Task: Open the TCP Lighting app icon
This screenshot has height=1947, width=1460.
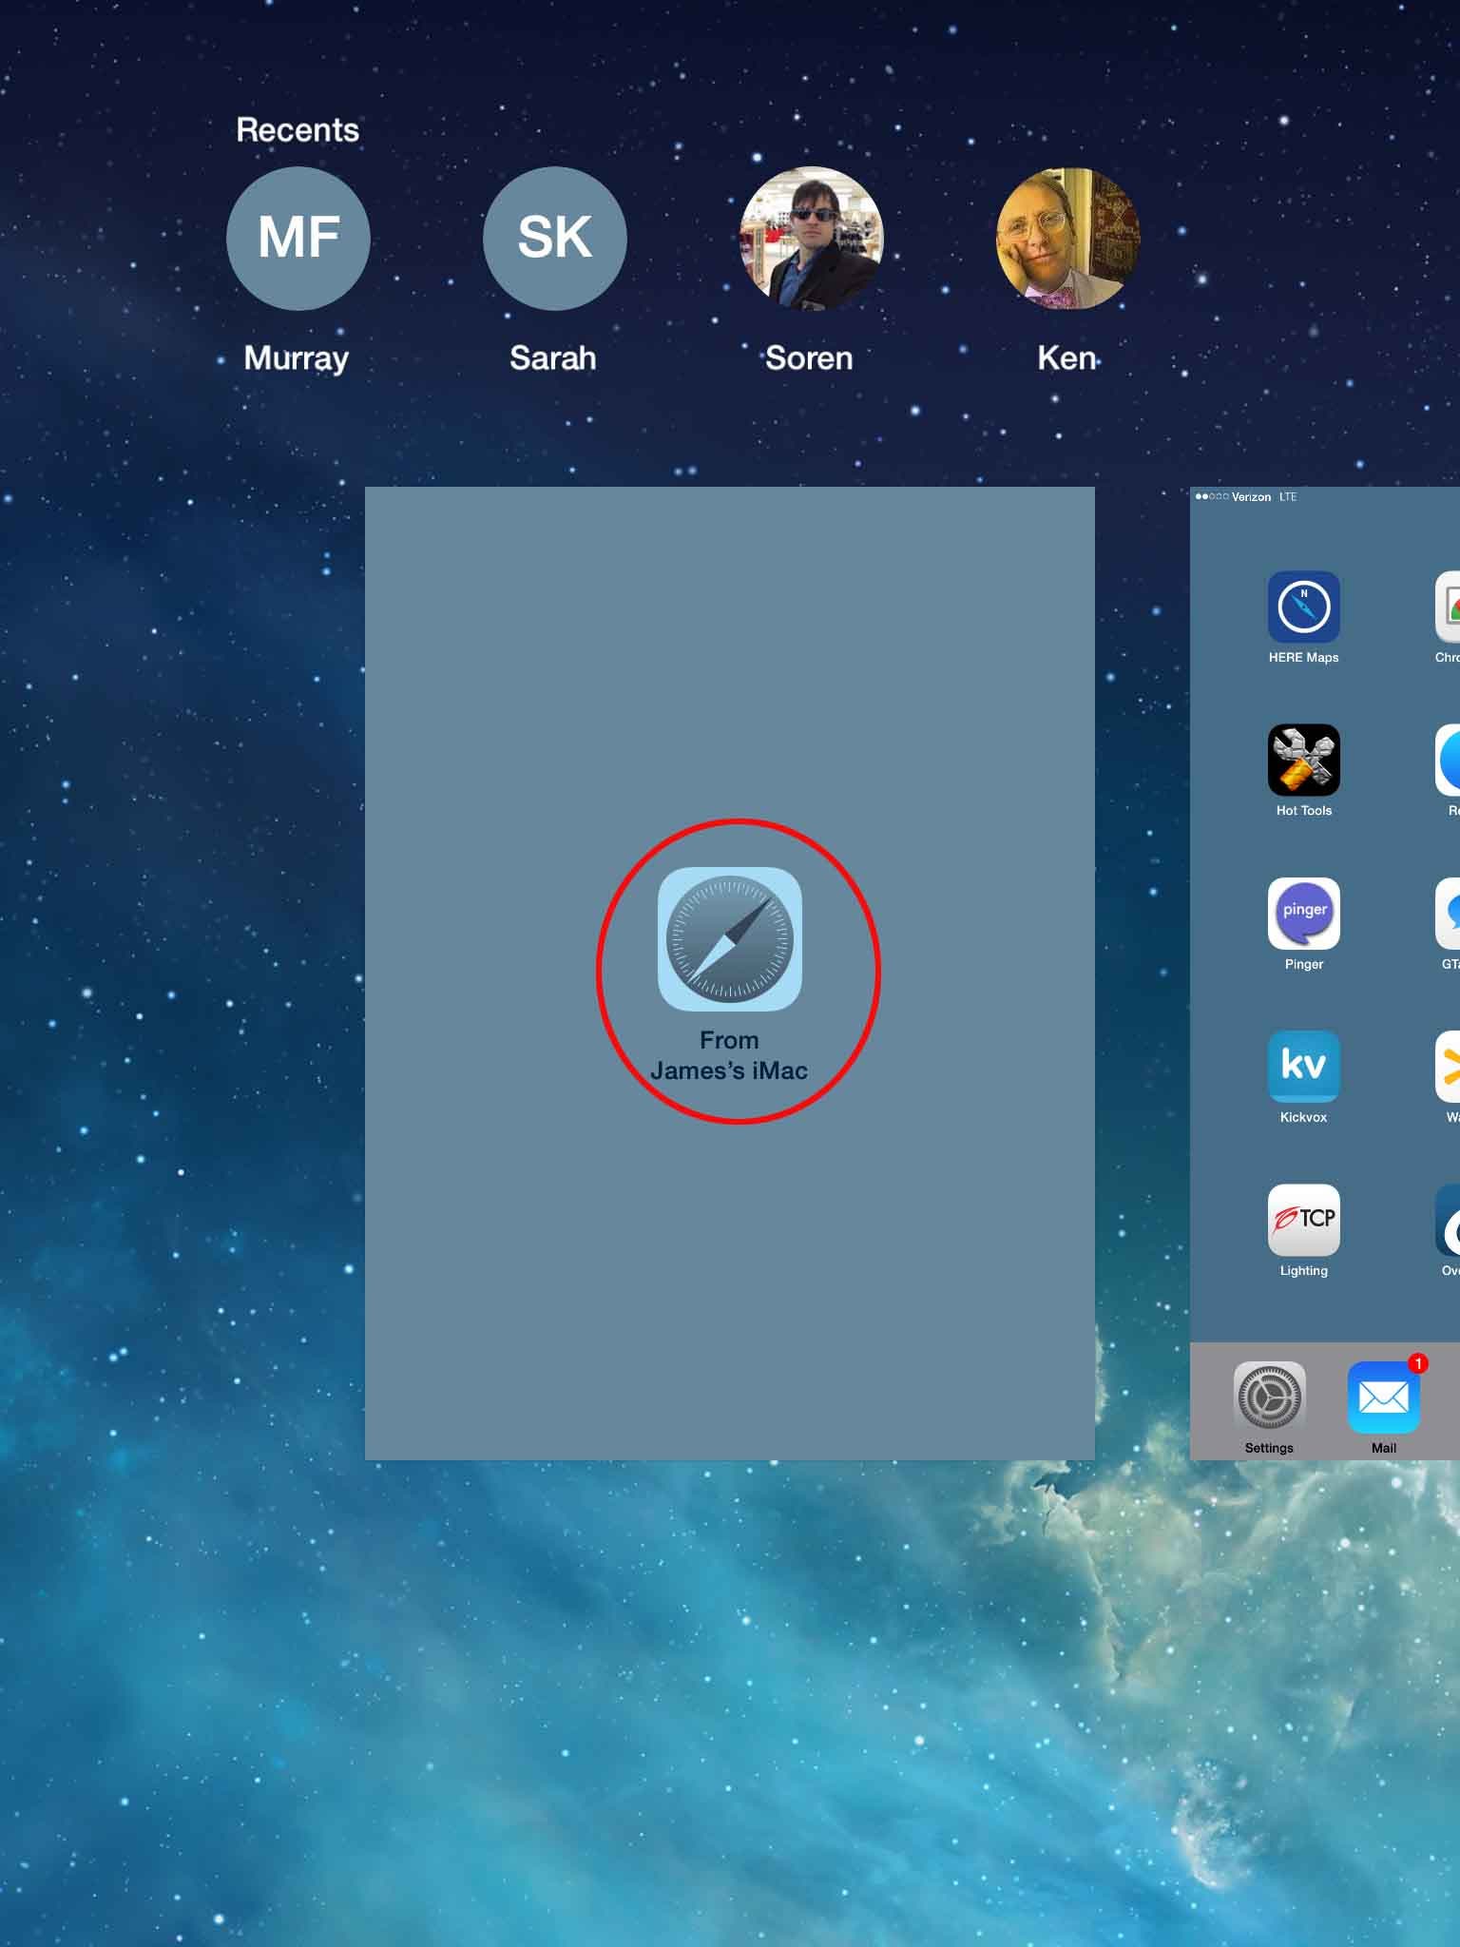Action: click(x=1303, y=1220)
